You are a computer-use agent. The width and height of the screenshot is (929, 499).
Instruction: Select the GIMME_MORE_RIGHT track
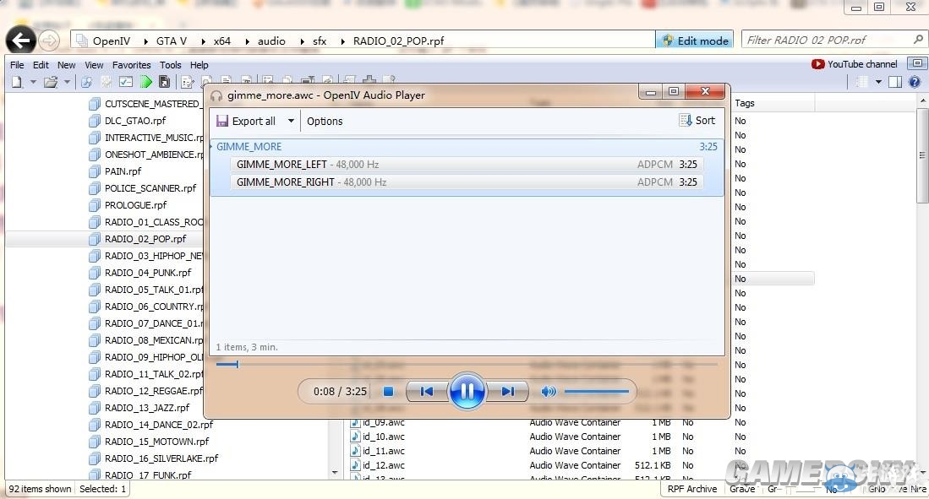(x=467, y=182)
